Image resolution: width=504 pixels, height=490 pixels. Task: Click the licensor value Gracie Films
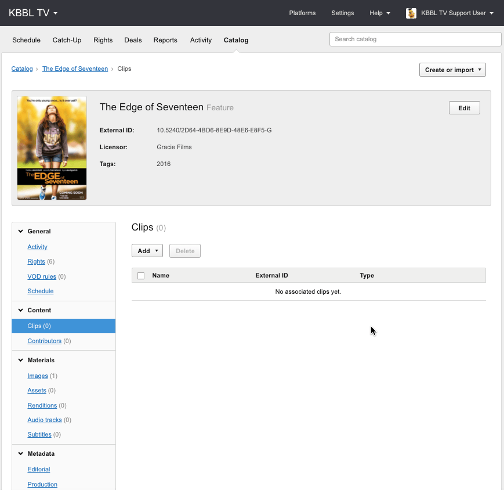(x=174, y=147)
